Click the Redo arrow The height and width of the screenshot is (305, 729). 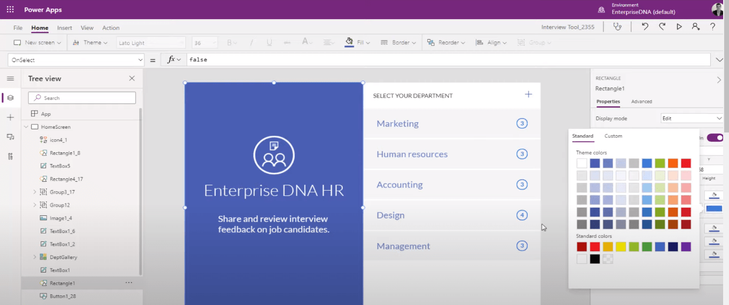(662, 27)
